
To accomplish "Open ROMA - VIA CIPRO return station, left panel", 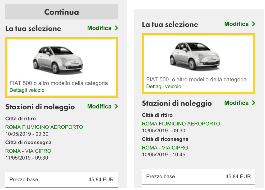I will coord(28,151).
